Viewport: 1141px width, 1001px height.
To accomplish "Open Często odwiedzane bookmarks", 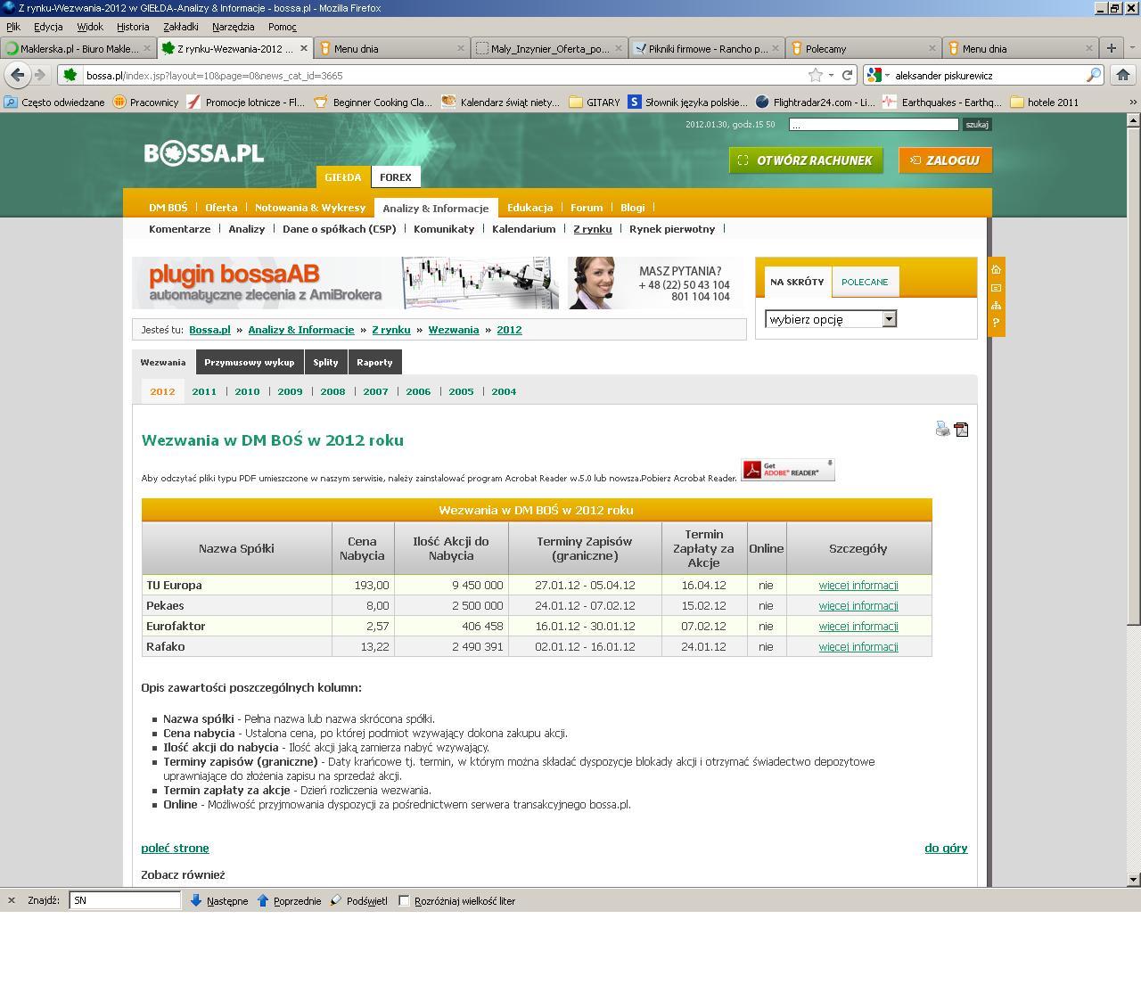I will coord(54,102).
